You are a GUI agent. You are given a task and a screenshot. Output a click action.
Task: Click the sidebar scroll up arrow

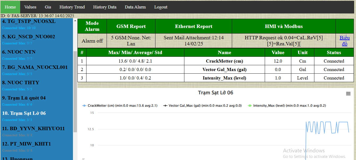point(75,21)
